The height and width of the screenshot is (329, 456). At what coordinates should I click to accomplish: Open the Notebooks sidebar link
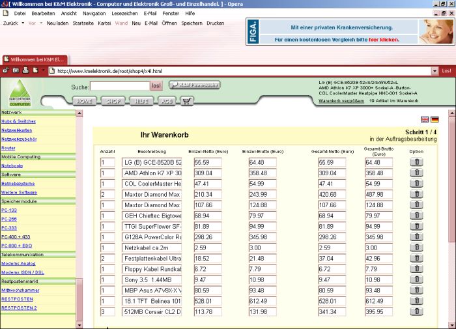point(12,166)
